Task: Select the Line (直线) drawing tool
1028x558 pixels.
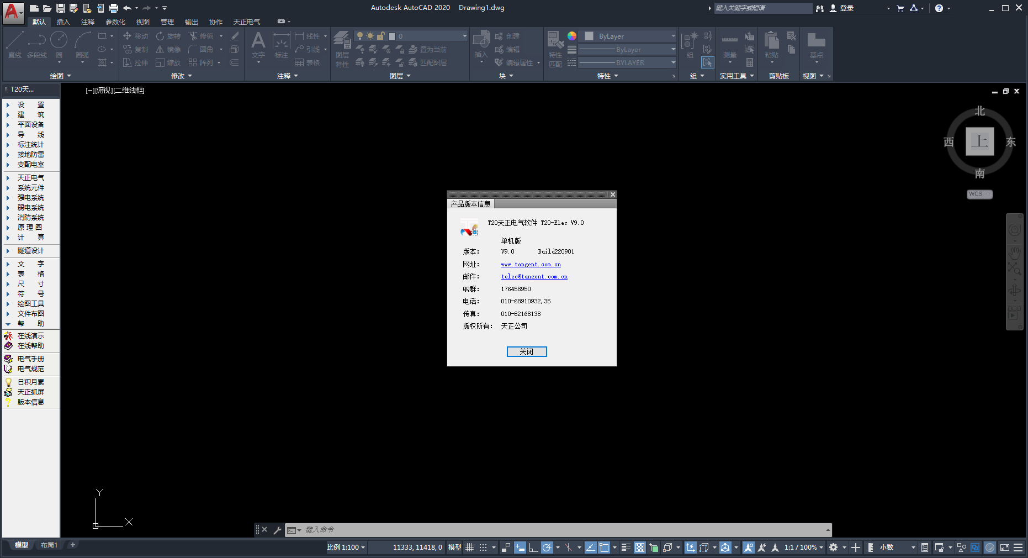Action: click(15, 44)
